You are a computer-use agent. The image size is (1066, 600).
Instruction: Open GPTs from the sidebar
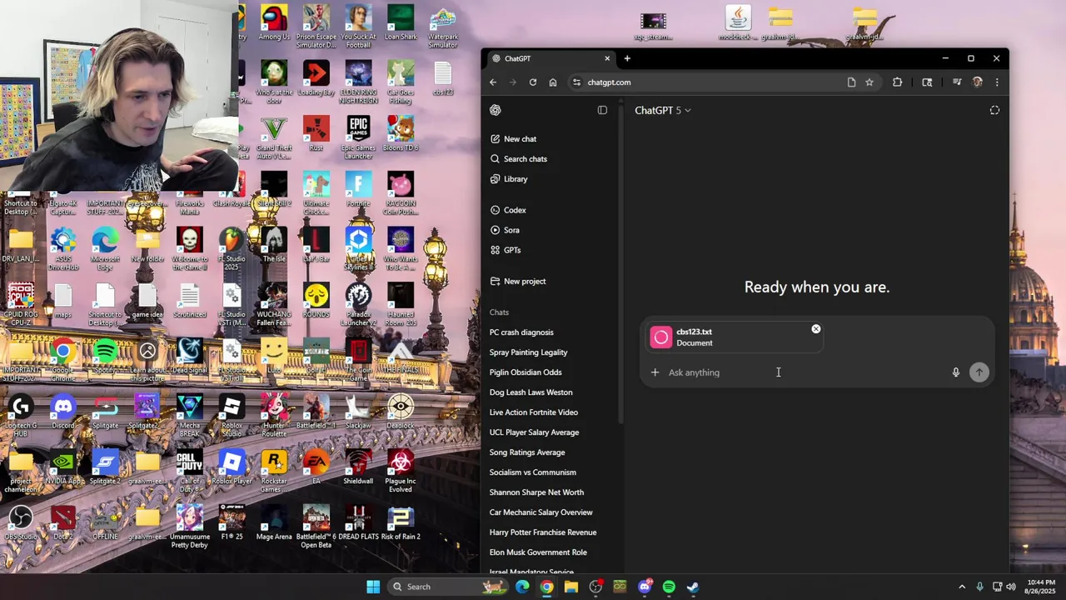pos(506,250)
